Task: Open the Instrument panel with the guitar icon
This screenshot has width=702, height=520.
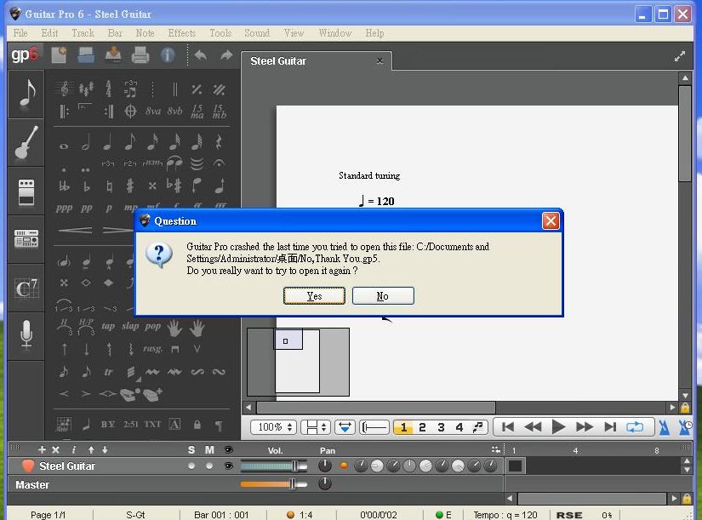Action: pyautogui.click(x=26, y=142)
